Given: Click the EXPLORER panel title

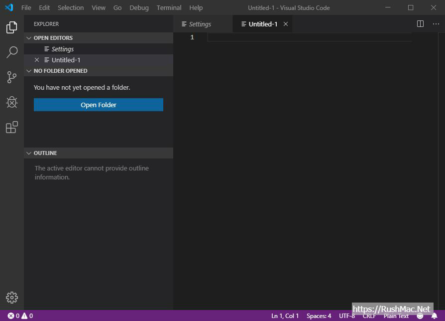Looking at the screenshot, I should [x=46, y=24].
